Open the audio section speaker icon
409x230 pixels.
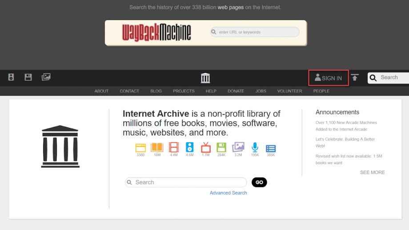point(11,77)
